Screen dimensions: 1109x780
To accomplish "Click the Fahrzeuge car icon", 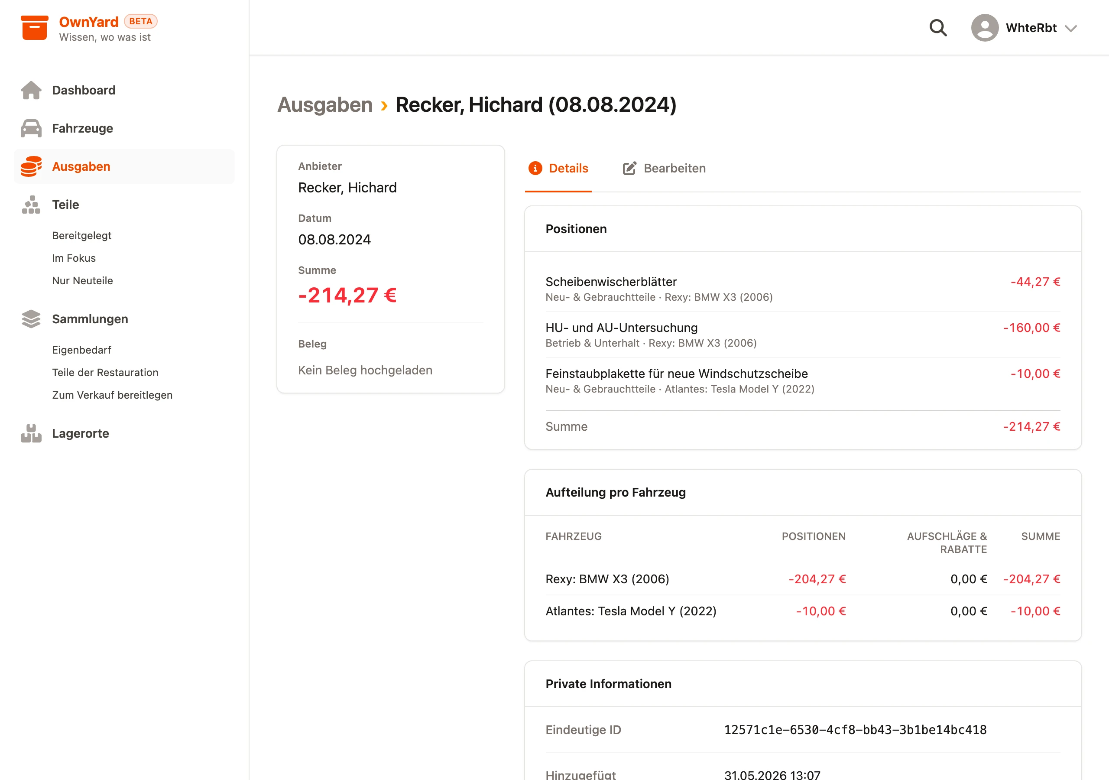I will [31, 129].
